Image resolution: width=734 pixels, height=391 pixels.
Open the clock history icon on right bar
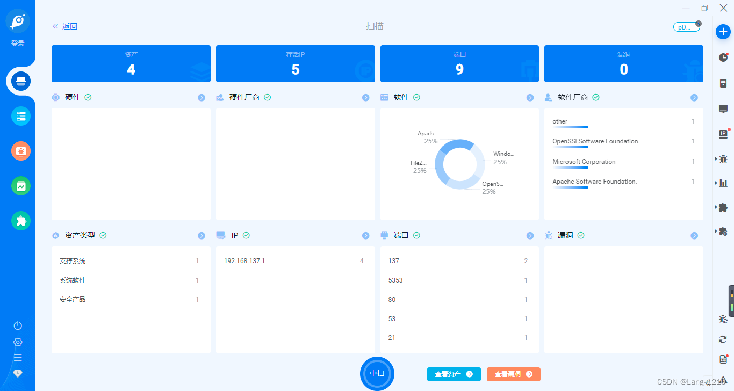[723, 57]
